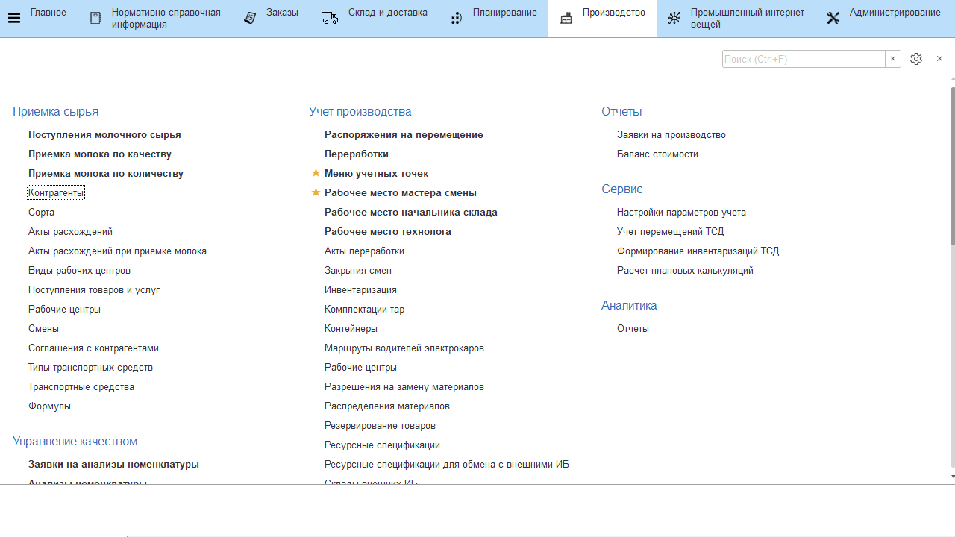955x537 pixels.
Task: Click the settings gear icon near search
Action: 916,59
